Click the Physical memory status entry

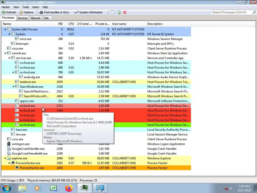52,180
